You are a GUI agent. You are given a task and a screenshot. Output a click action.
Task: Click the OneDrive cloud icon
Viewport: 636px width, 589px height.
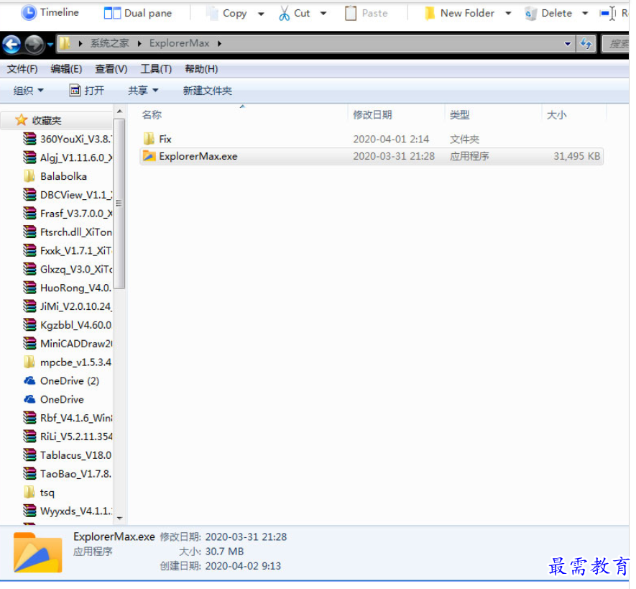pos(29,399)
